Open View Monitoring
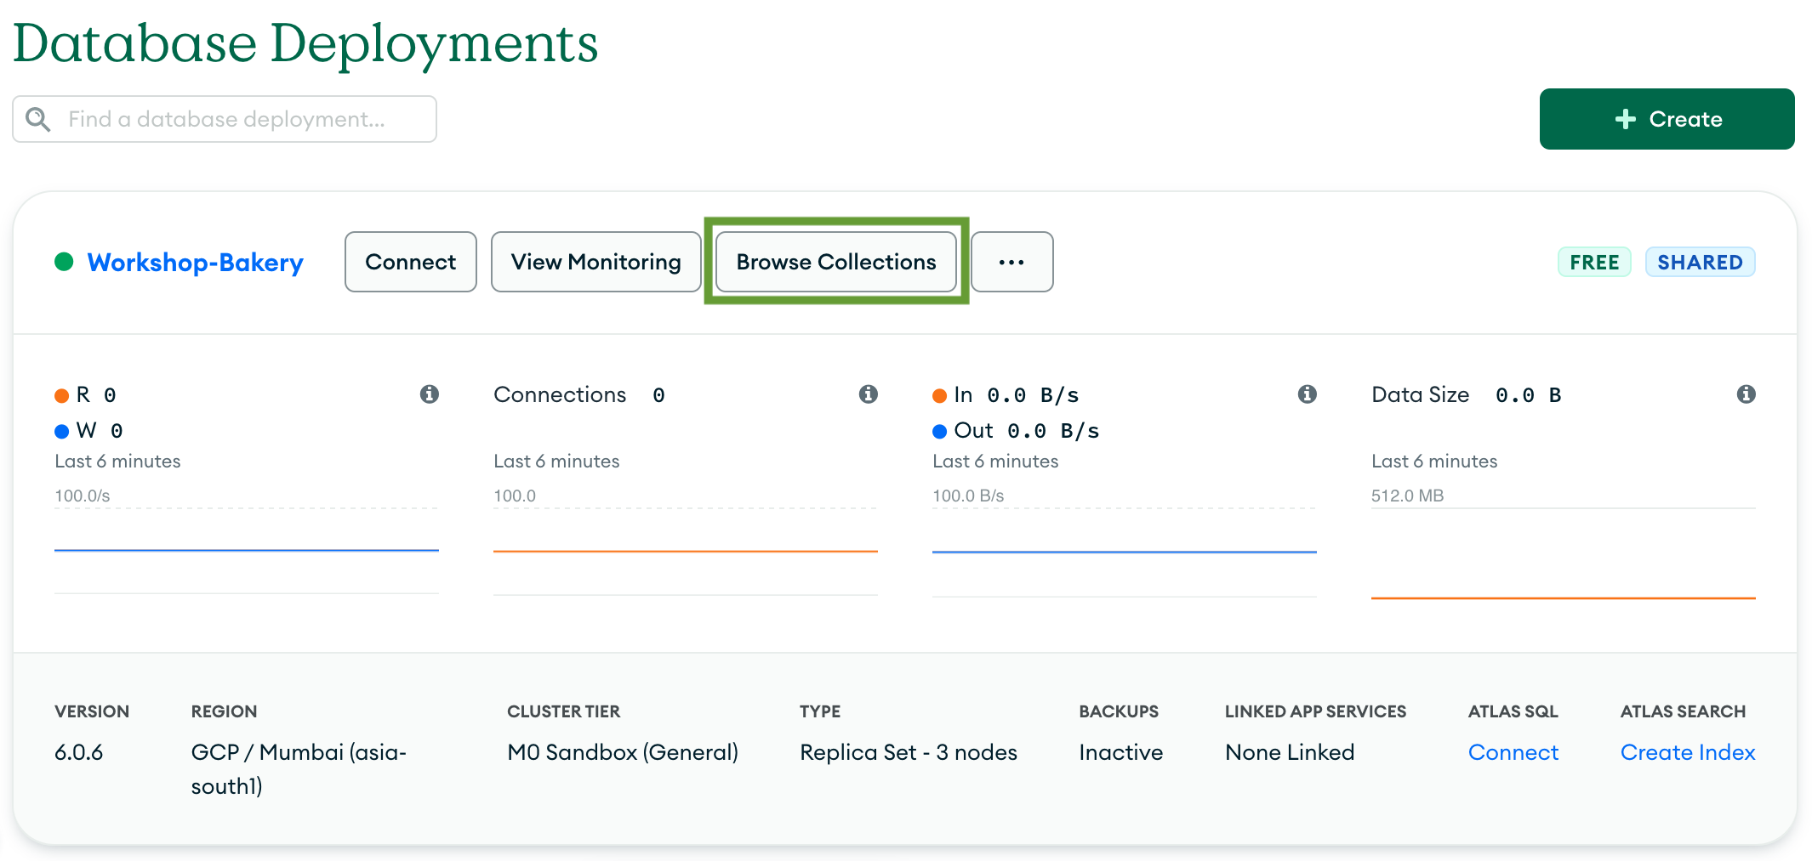1812x861 pixels. (x=596, y=262)
